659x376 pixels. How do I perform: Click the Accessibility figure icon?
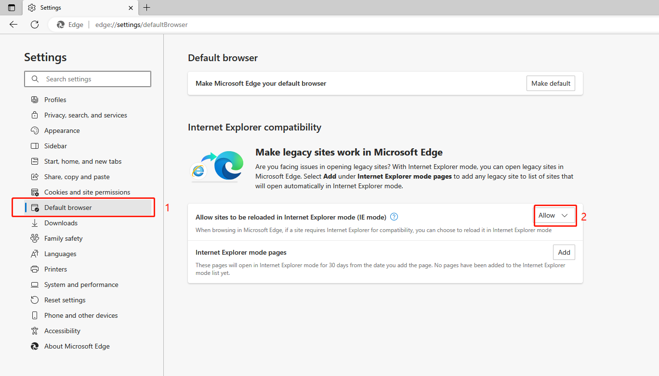pos(35,331)
